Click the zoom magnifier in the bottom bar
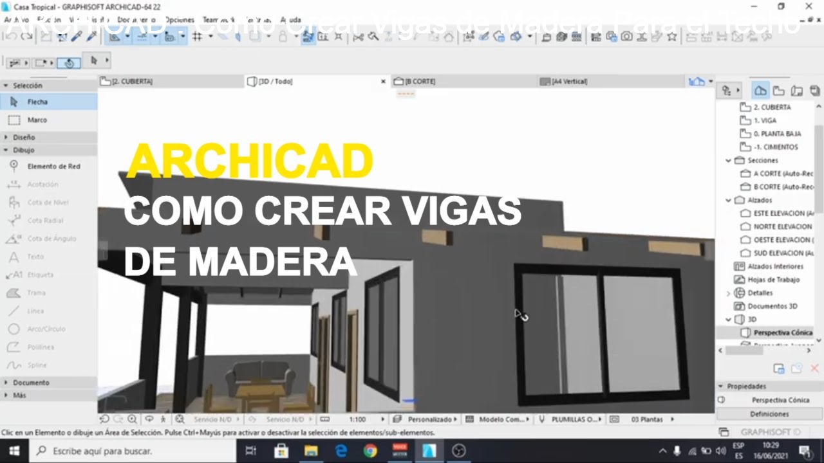 click(x=131, y=419)
